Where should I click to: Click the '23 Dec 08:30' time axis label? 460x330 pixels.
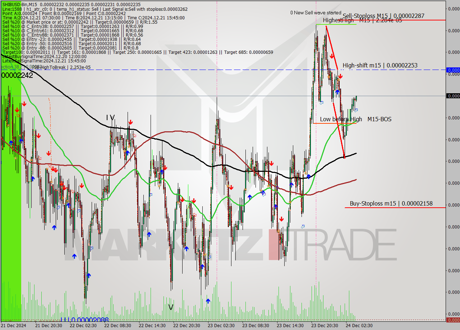[x=256, y=326]
